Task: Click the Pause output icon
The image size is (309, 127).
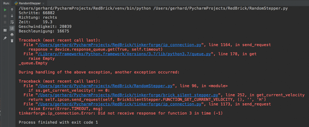Action: tap(5, 22)
